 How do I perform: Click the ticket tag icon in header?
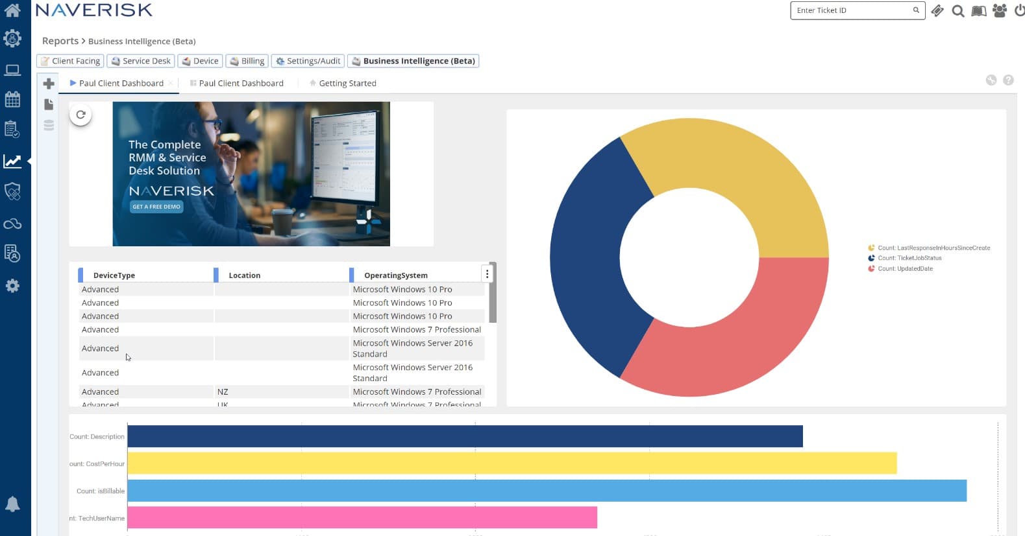click(x=937, y=10)
